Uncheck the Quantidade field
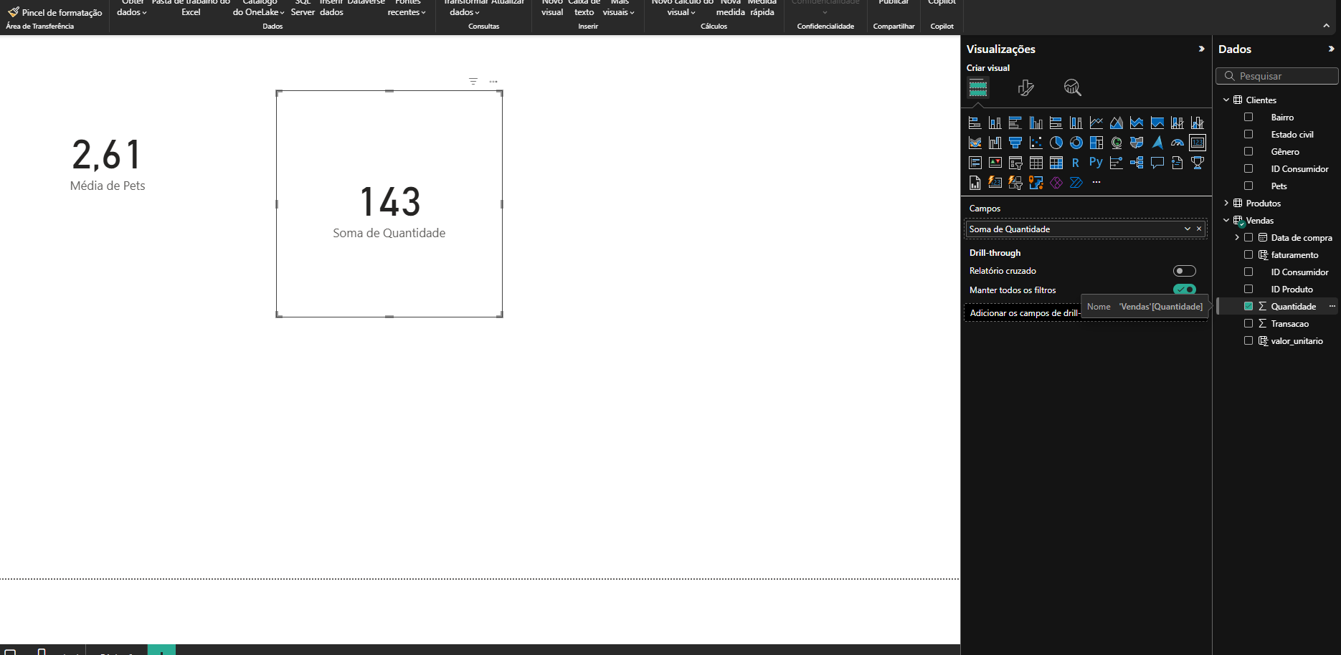This screenshot has height=655, width=1341. click(1248, 306)
